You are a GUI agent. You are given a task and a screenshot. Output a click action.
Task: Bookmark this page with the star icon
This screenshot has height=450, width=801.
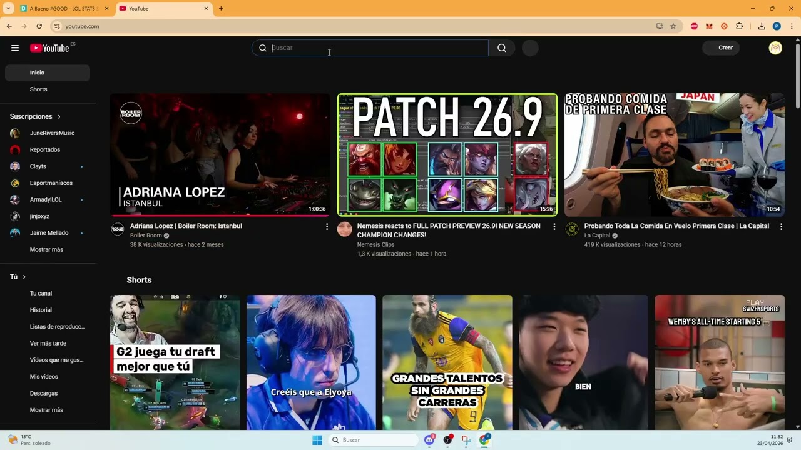click(x=673, y=26)
